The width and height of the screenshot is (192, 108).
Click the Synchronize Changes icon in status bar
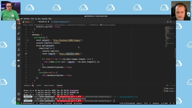(x=37, y=103)
